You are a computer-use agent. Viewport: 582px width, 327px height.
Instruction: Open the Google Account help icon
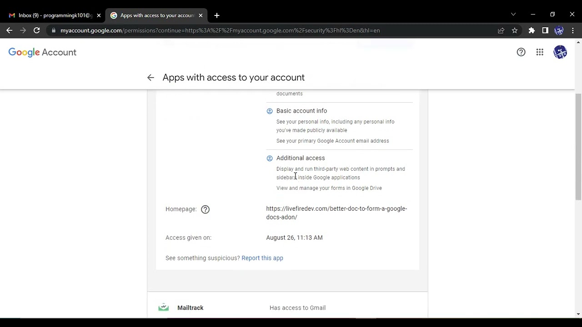pos(521,52)
